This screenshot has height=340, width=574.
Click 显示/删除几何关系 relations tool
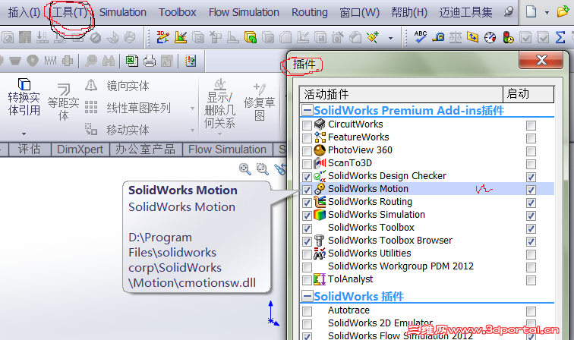219,103
